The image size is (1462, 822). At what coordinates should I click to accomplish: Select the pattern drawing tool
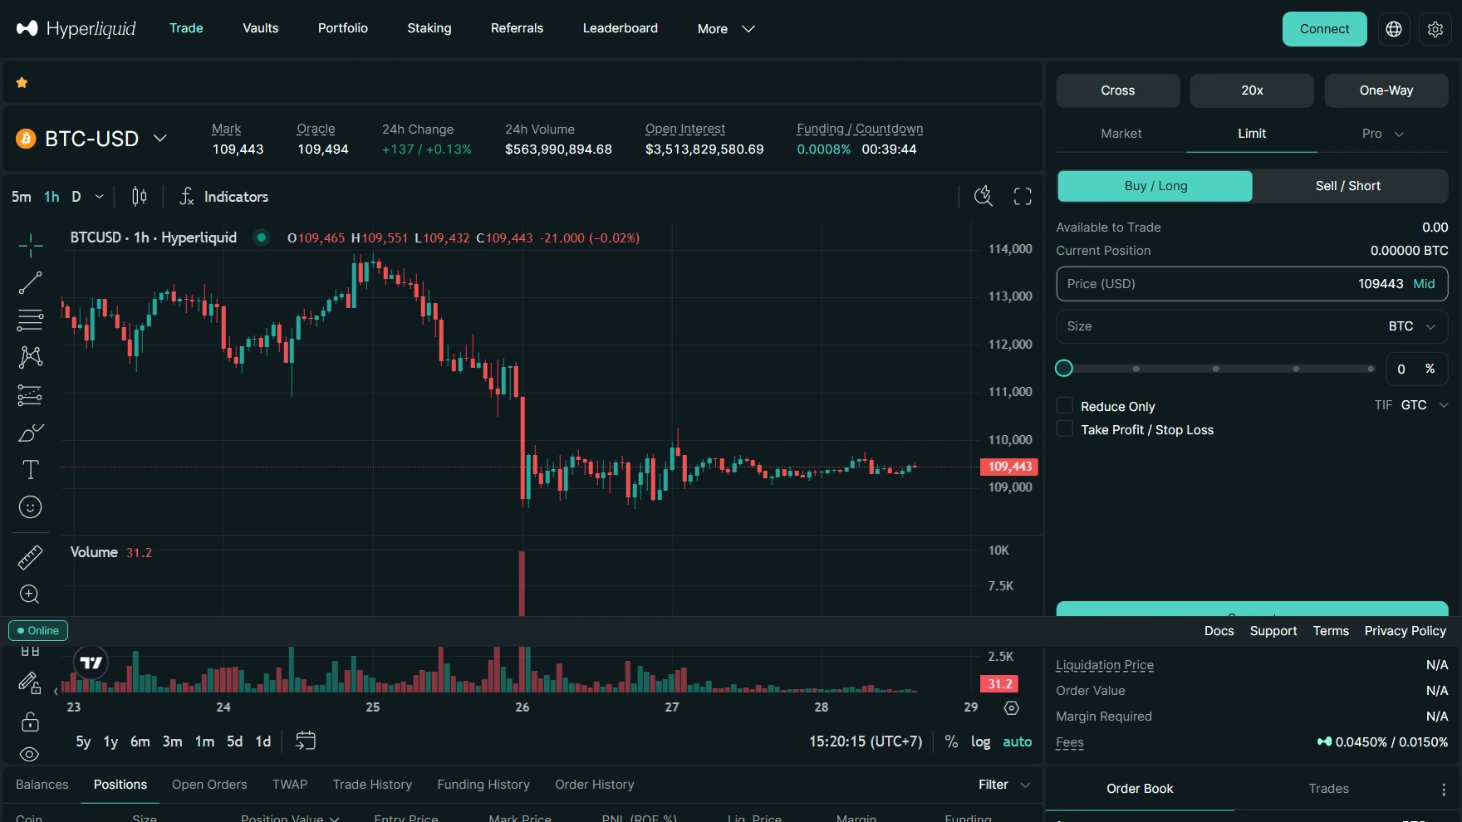point(31,357)
